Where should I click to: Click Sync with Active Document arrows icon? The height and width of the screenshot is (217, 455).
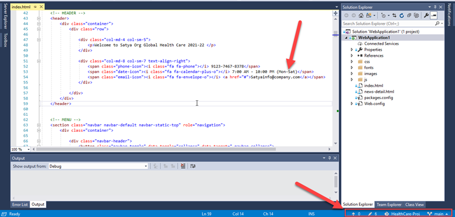395,15
